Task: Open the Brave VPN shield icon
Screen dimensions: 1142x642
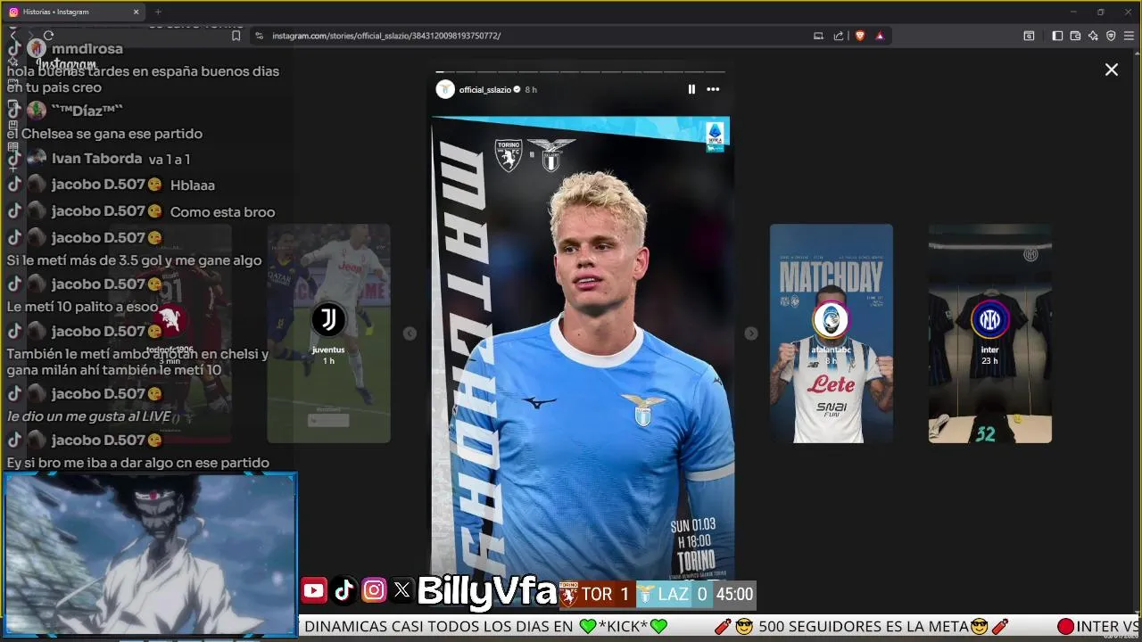Action: tap(1111, 36)
